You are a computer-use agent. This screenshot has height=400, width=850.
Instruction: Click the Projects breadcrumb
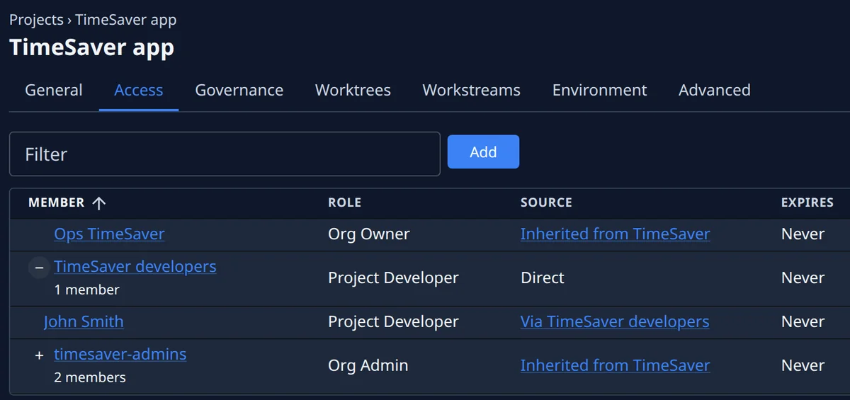[x=36, y=20]
